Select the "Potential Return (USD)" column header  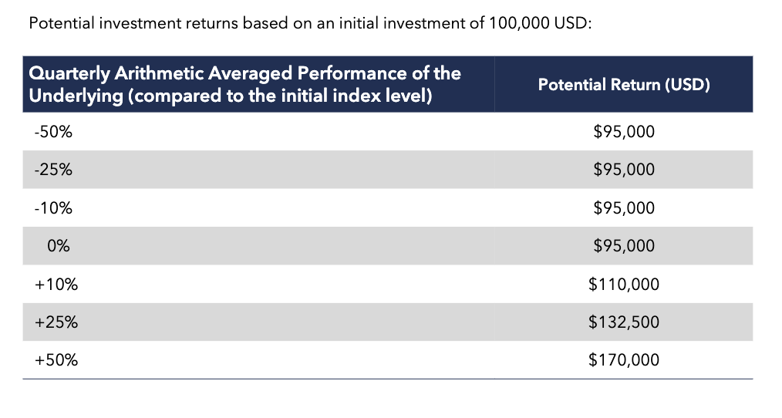click(623, 85)
